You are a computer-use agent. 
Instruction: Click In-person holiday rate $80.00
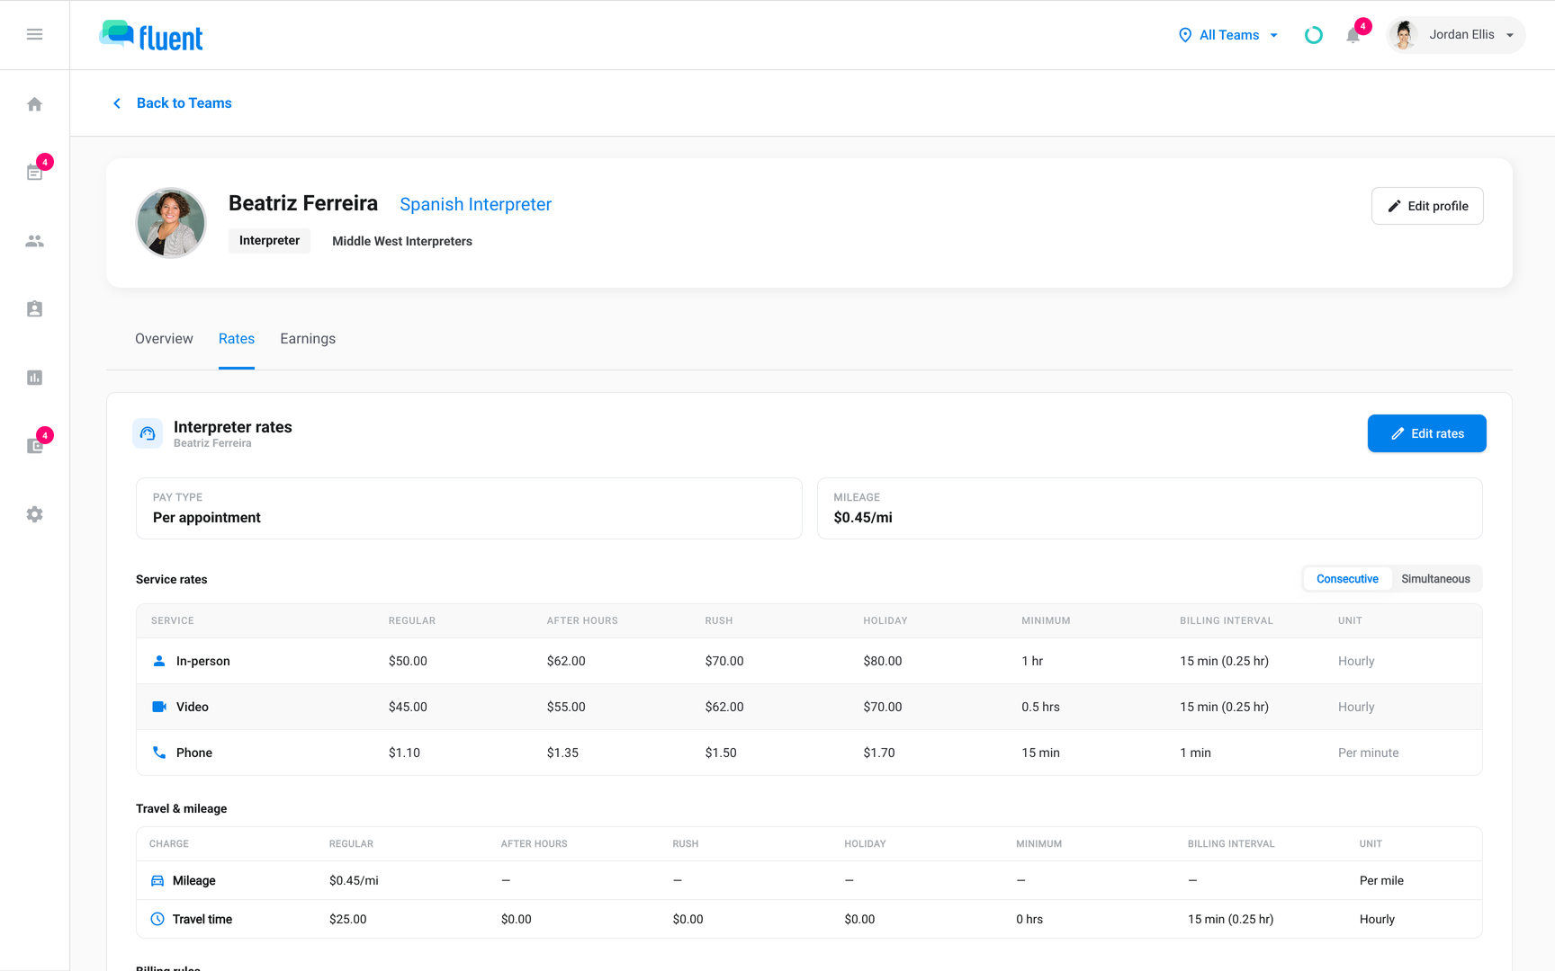(883, 661)
